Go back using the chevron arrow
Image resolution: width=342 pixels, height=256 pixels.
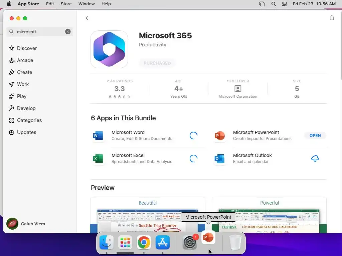87,18
